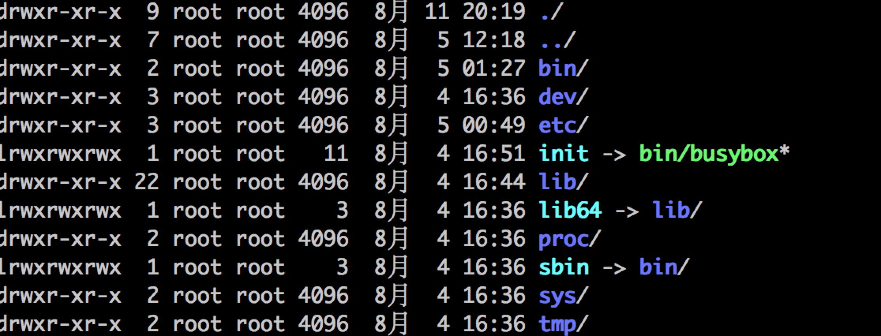This screenshot has width=881, height=336.
Task: Click the "sys/" directory name
Action: (563, 296)
